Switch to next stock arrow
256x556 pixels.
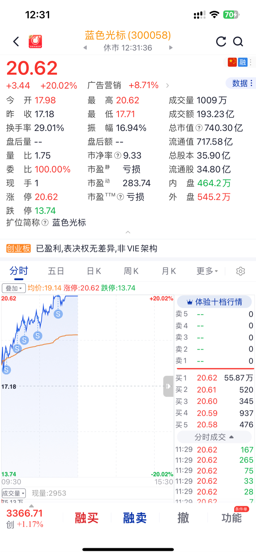171,48
